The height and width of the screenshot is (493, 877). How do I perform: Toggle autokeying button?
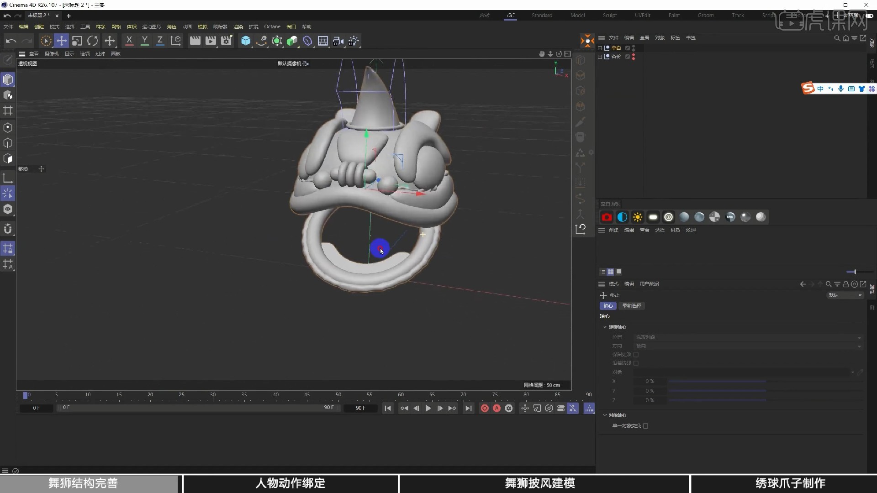click(497, 409)
